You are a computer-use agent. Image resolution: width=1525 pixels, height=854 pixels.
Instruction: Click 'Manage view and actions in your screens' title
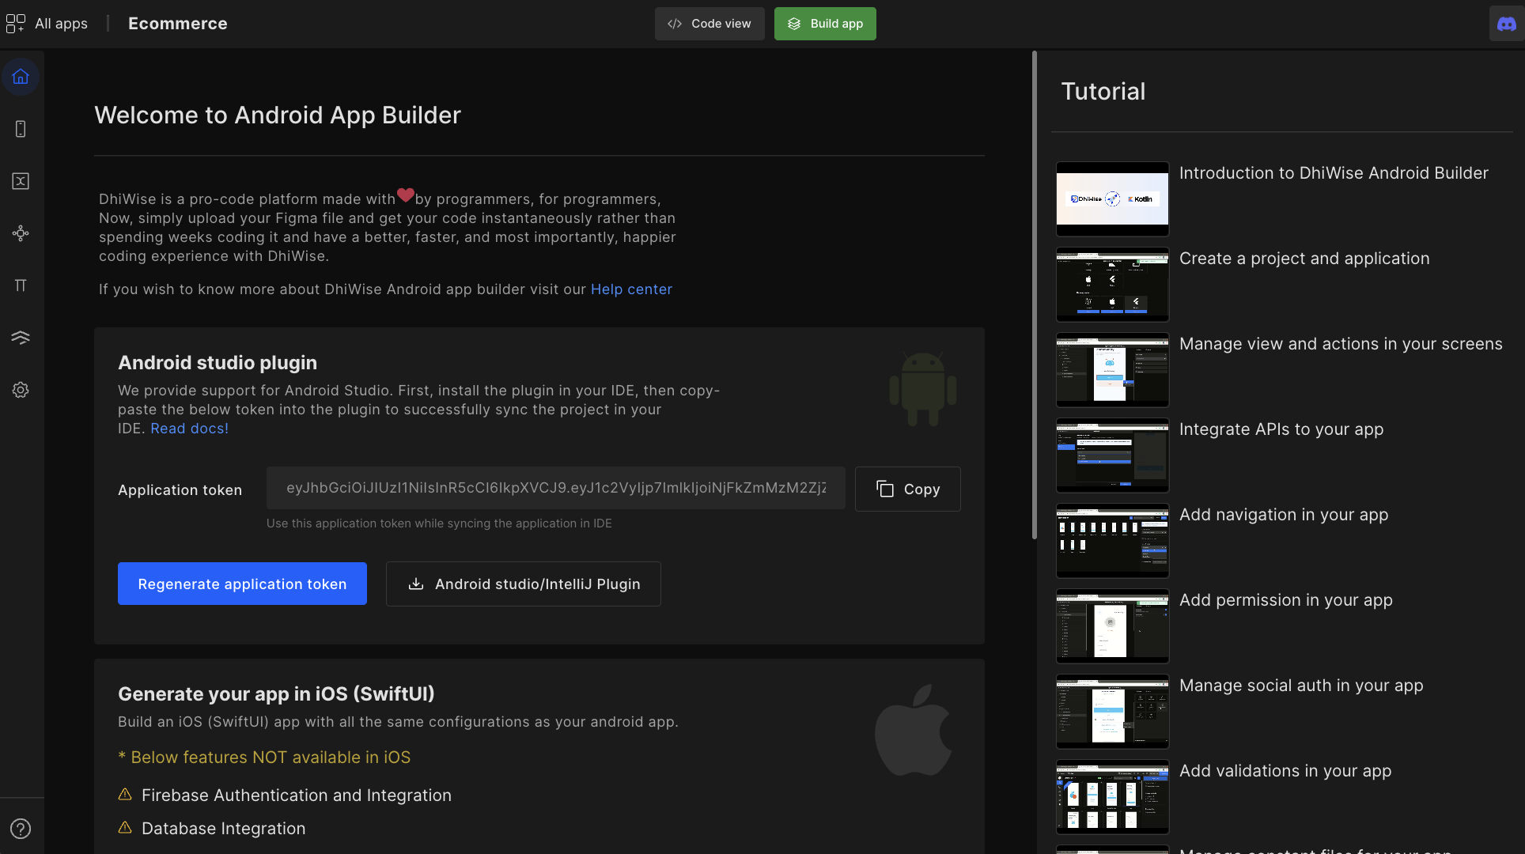[x=1341, y=344]
